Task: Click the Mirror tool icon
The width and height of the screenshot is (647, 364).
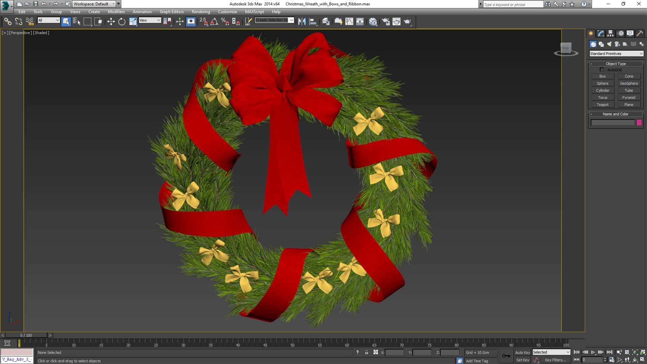Action: pyautogui.click(x=302, y=22)
